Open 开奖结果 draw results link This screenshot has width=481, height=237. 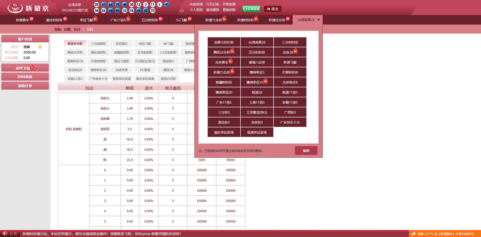229,4
